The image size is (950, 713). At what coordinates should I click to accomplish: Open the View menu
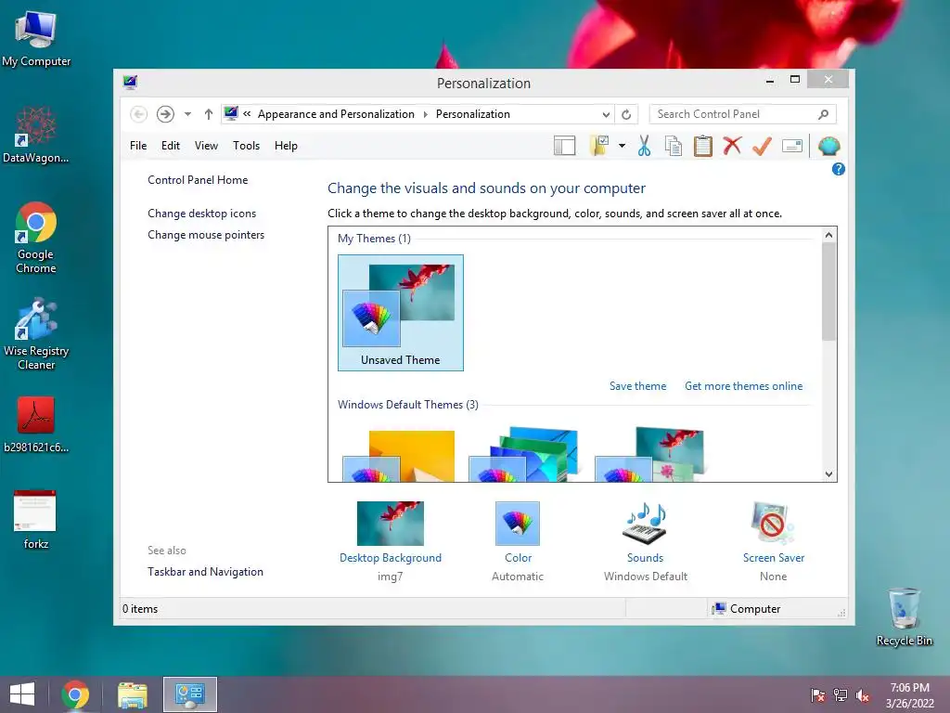coord(206,146)
